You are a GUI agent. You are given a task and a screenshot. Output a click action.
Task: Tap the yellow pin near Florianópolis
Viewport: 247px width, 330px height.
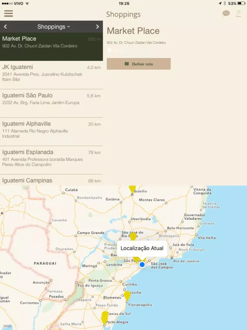coord(127,295)
